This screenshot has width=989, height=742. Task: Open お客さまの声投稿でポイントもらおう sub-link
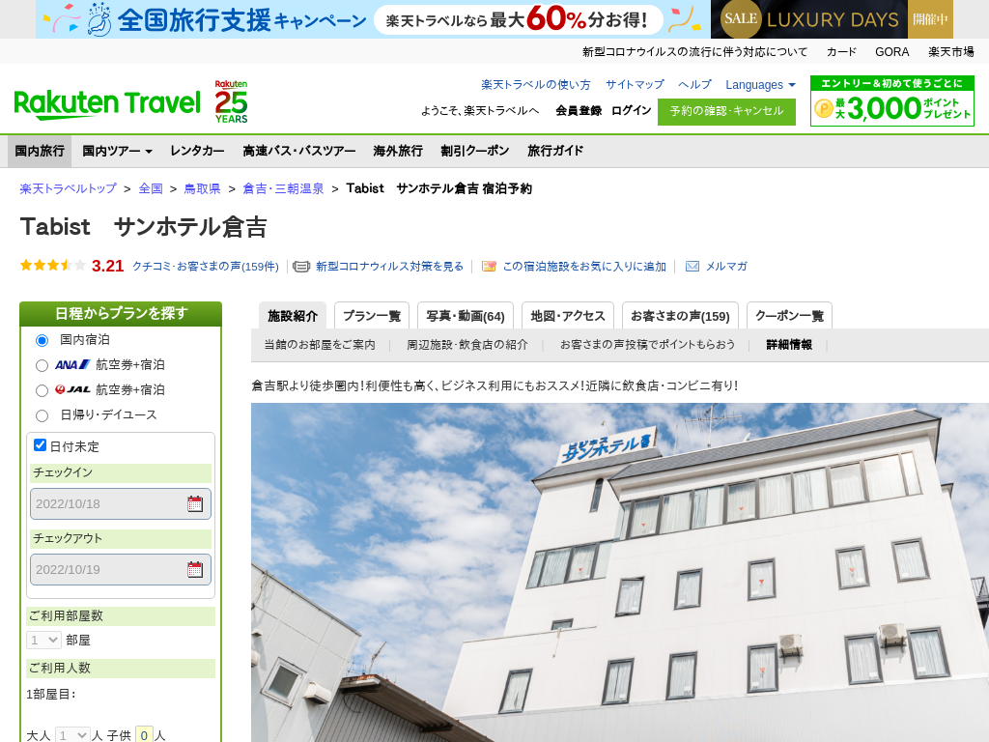pyautogui.click(x=648, y=345)
